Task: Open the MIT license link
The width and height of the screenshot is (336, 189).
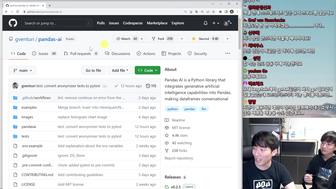Action: [x=181, y=128]
